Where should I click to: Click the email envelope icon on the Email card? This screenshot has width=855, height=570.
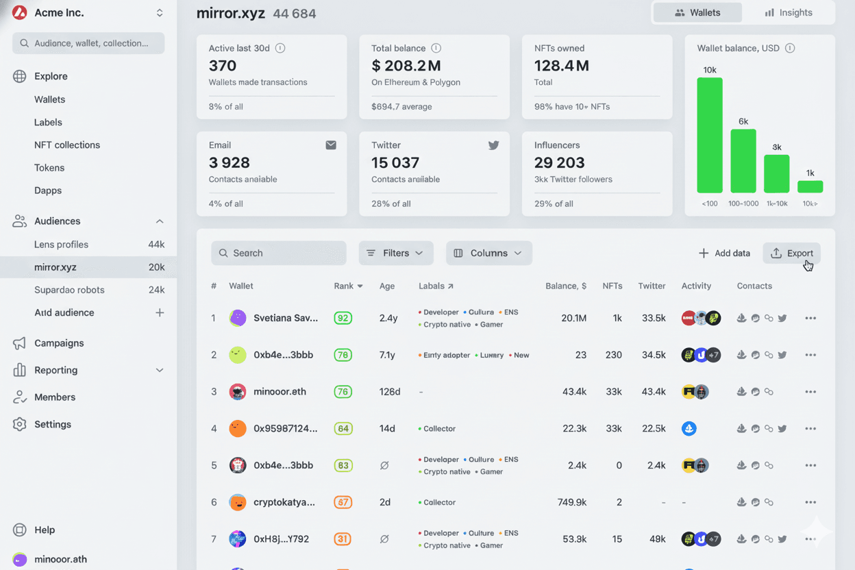(331, 145)
